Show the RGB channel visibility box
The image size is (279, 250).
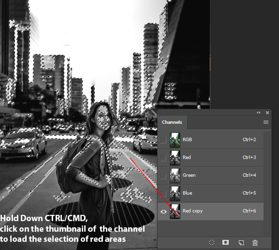[x=163, y=140]
